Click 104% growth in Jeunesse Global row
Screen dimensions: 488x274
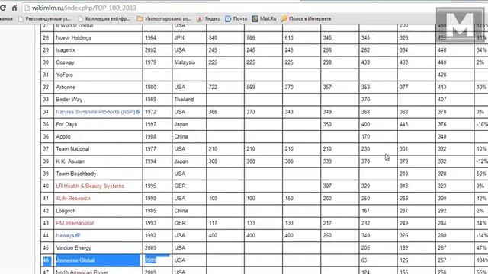point(481,260)
